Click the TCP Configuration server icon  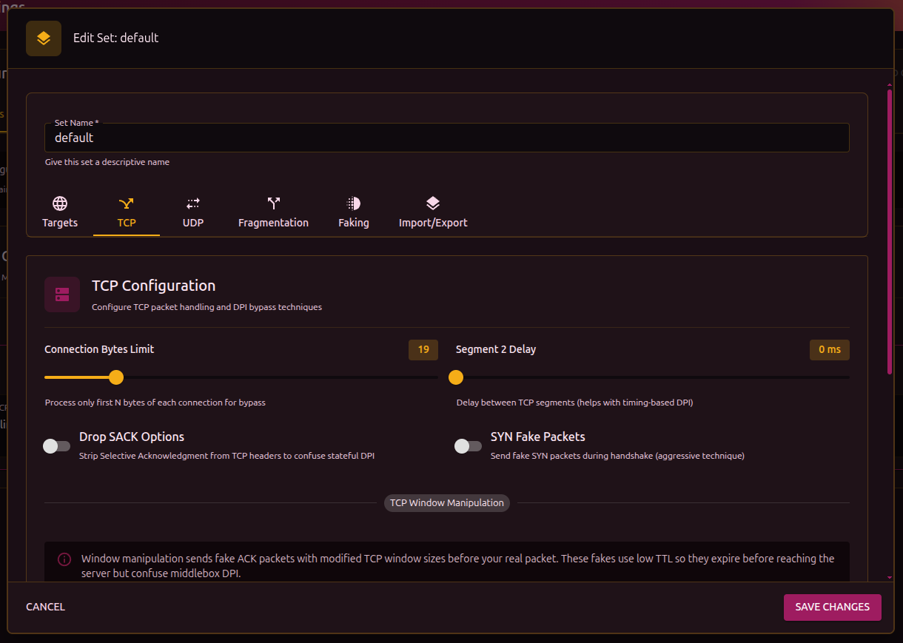(x=62, y=294)
